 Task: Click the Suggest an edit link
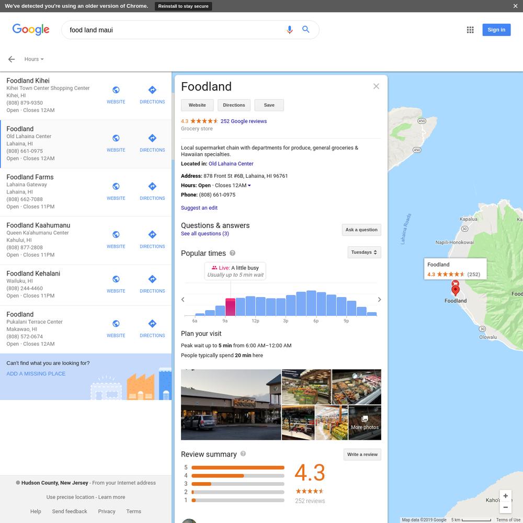point(199,208)
